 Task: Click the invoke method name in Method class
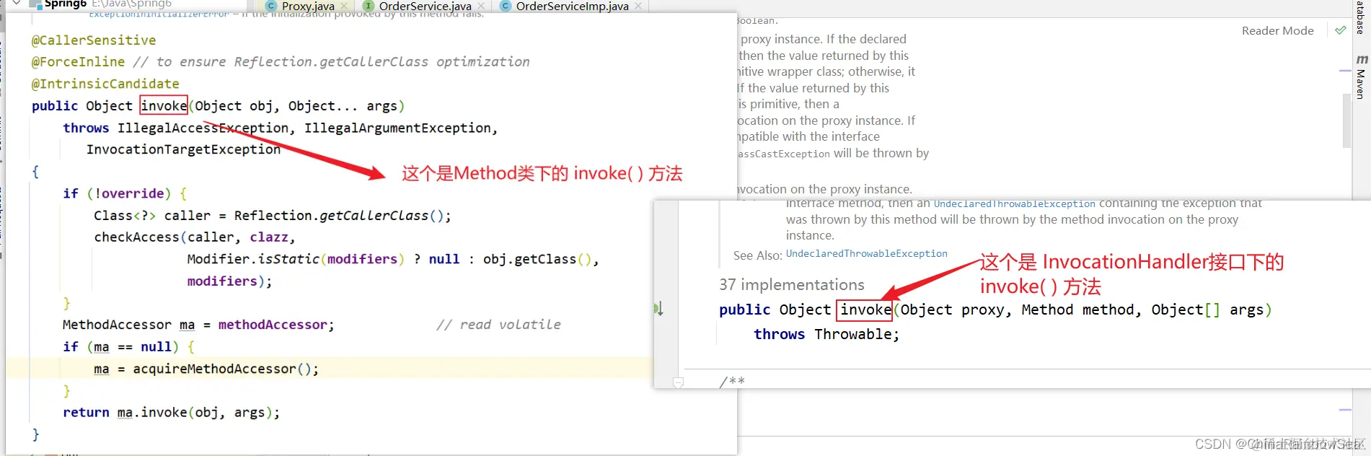click(x=164, y=106)
